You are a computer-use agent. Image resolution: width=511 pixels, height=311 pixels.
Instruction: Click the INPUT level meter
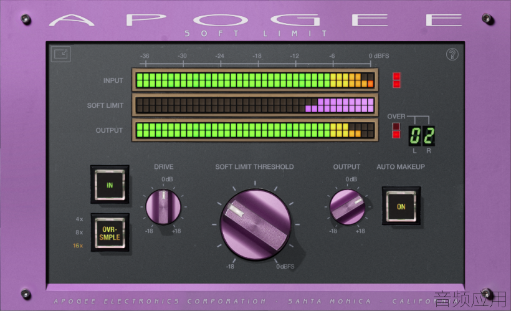(x=255, y=80)
